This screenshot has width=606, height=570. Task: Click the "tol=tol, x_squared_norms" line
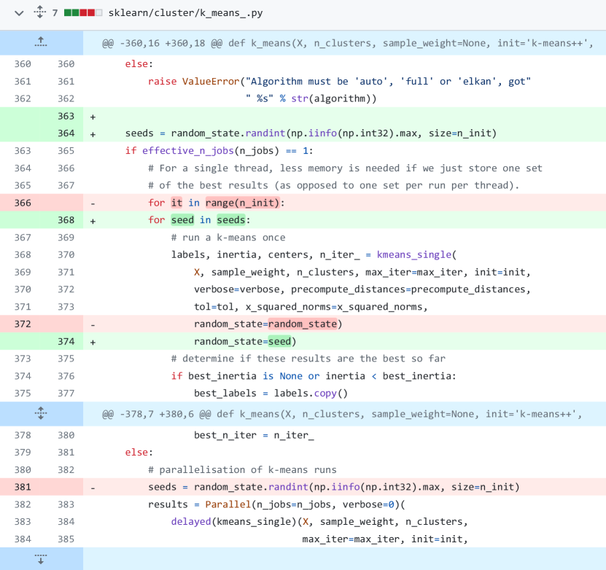(x=311, y=307)
